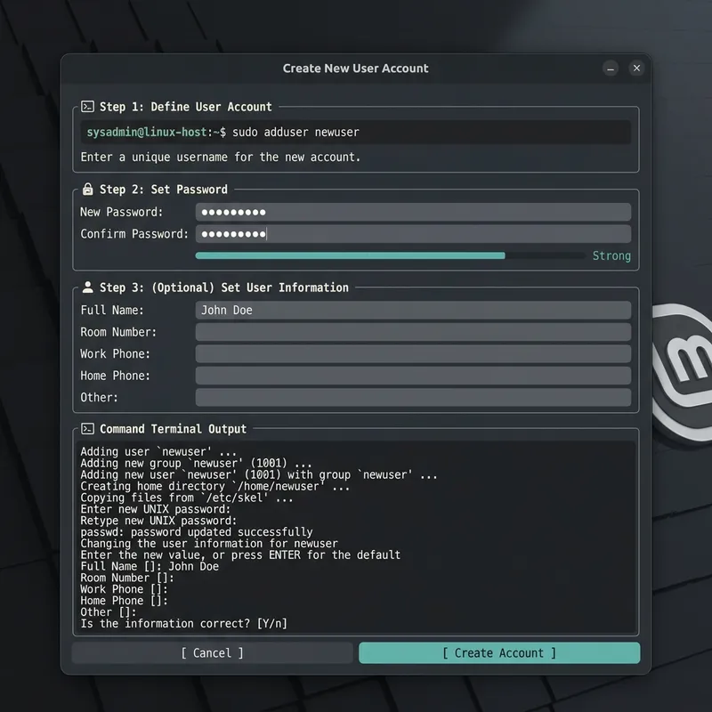Click terminal line 'Enter new UNIX password:'
Image resolution: width=712 pixels, height=712 pixels.
pyautogui.click(x=155, y=509)
